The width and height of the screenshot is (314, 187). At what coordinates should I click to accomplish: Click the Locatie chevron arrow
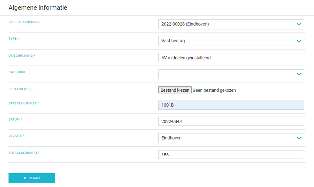pyautogui.click(x=299, y=138)
